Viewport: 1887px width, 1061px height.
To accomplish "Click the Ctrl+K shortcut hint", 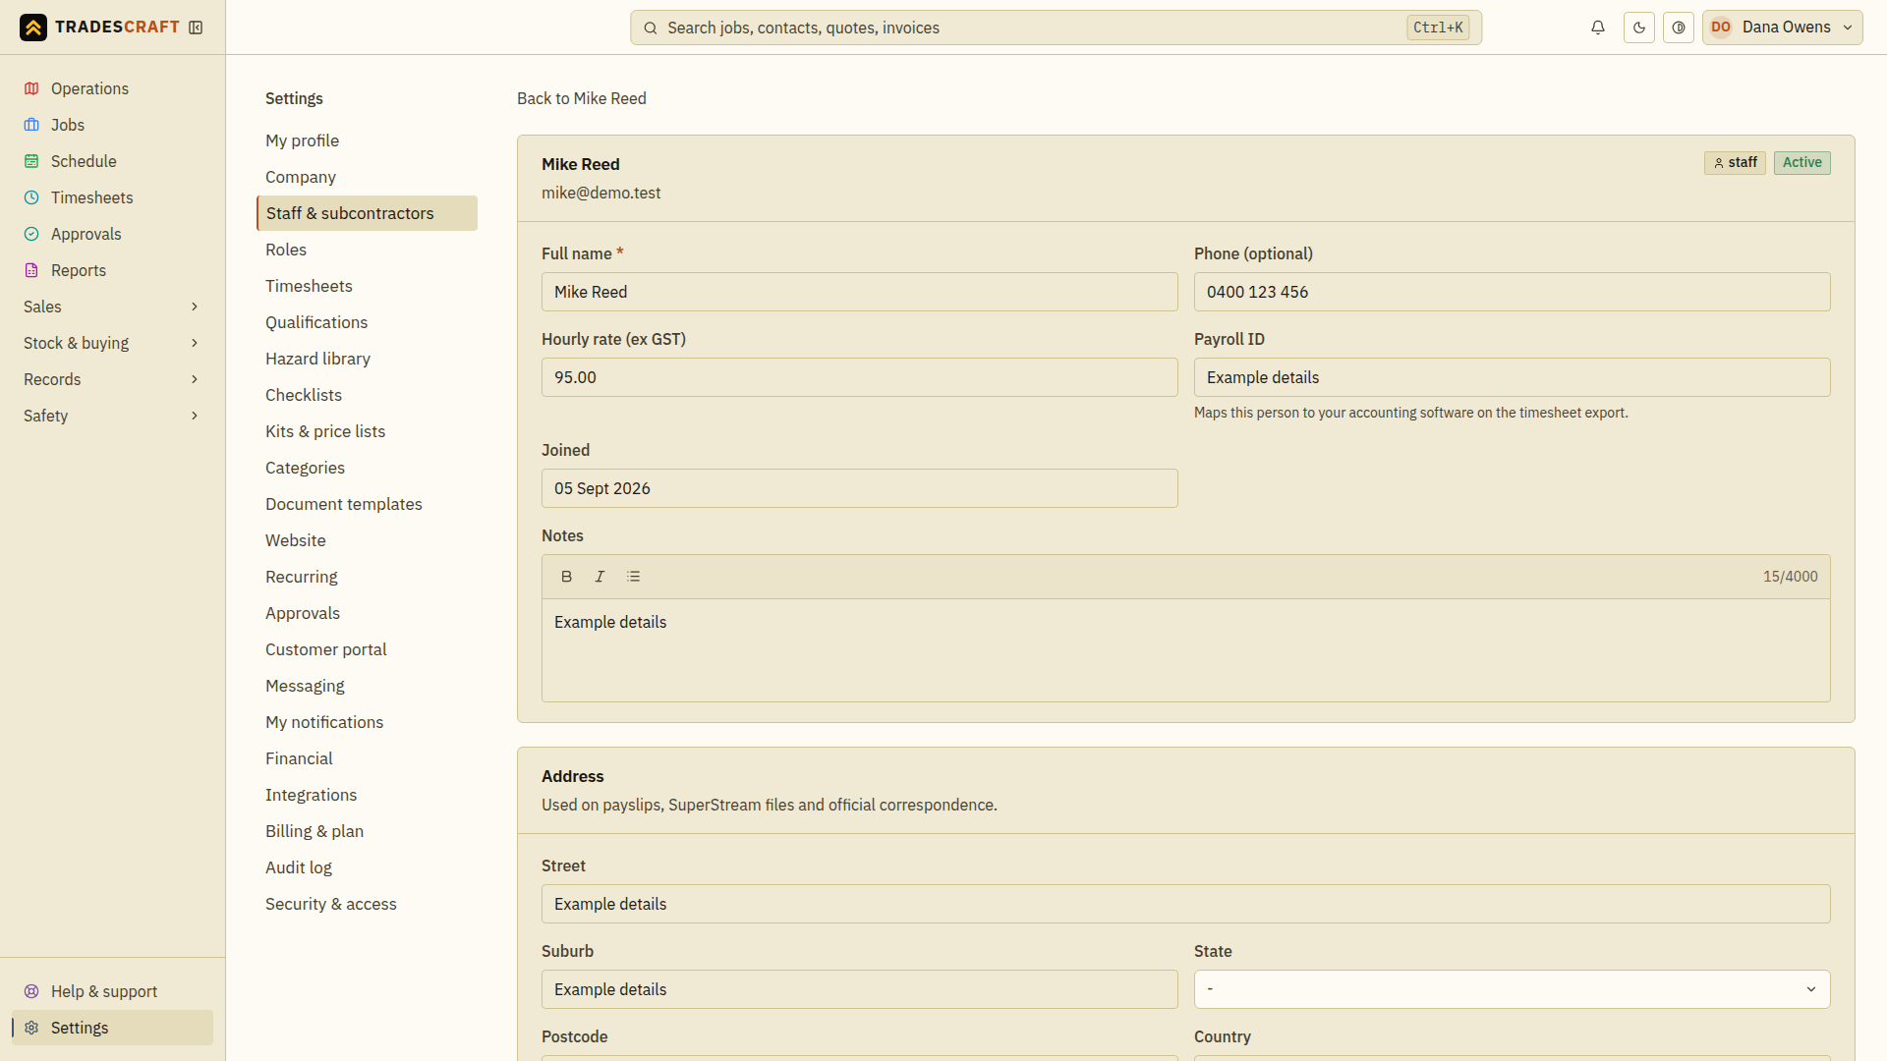I will pos(1438,28).
